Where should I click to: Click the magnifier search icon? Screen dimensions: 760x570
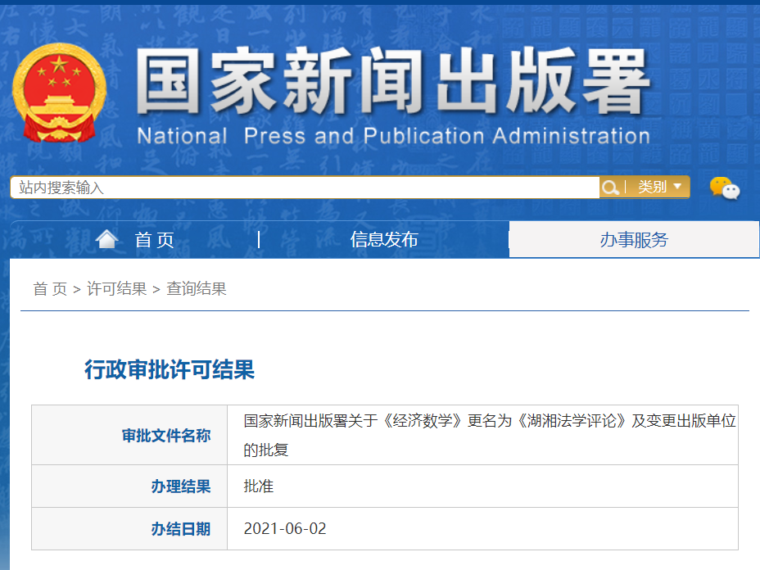pos(610,188)
